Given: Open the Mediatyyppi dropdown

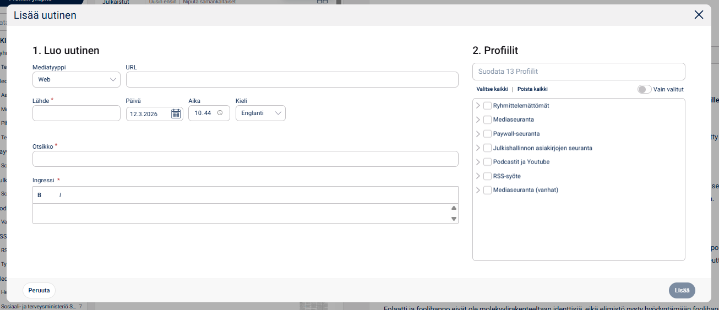Looking at the screenshot, I should point(77,79).
